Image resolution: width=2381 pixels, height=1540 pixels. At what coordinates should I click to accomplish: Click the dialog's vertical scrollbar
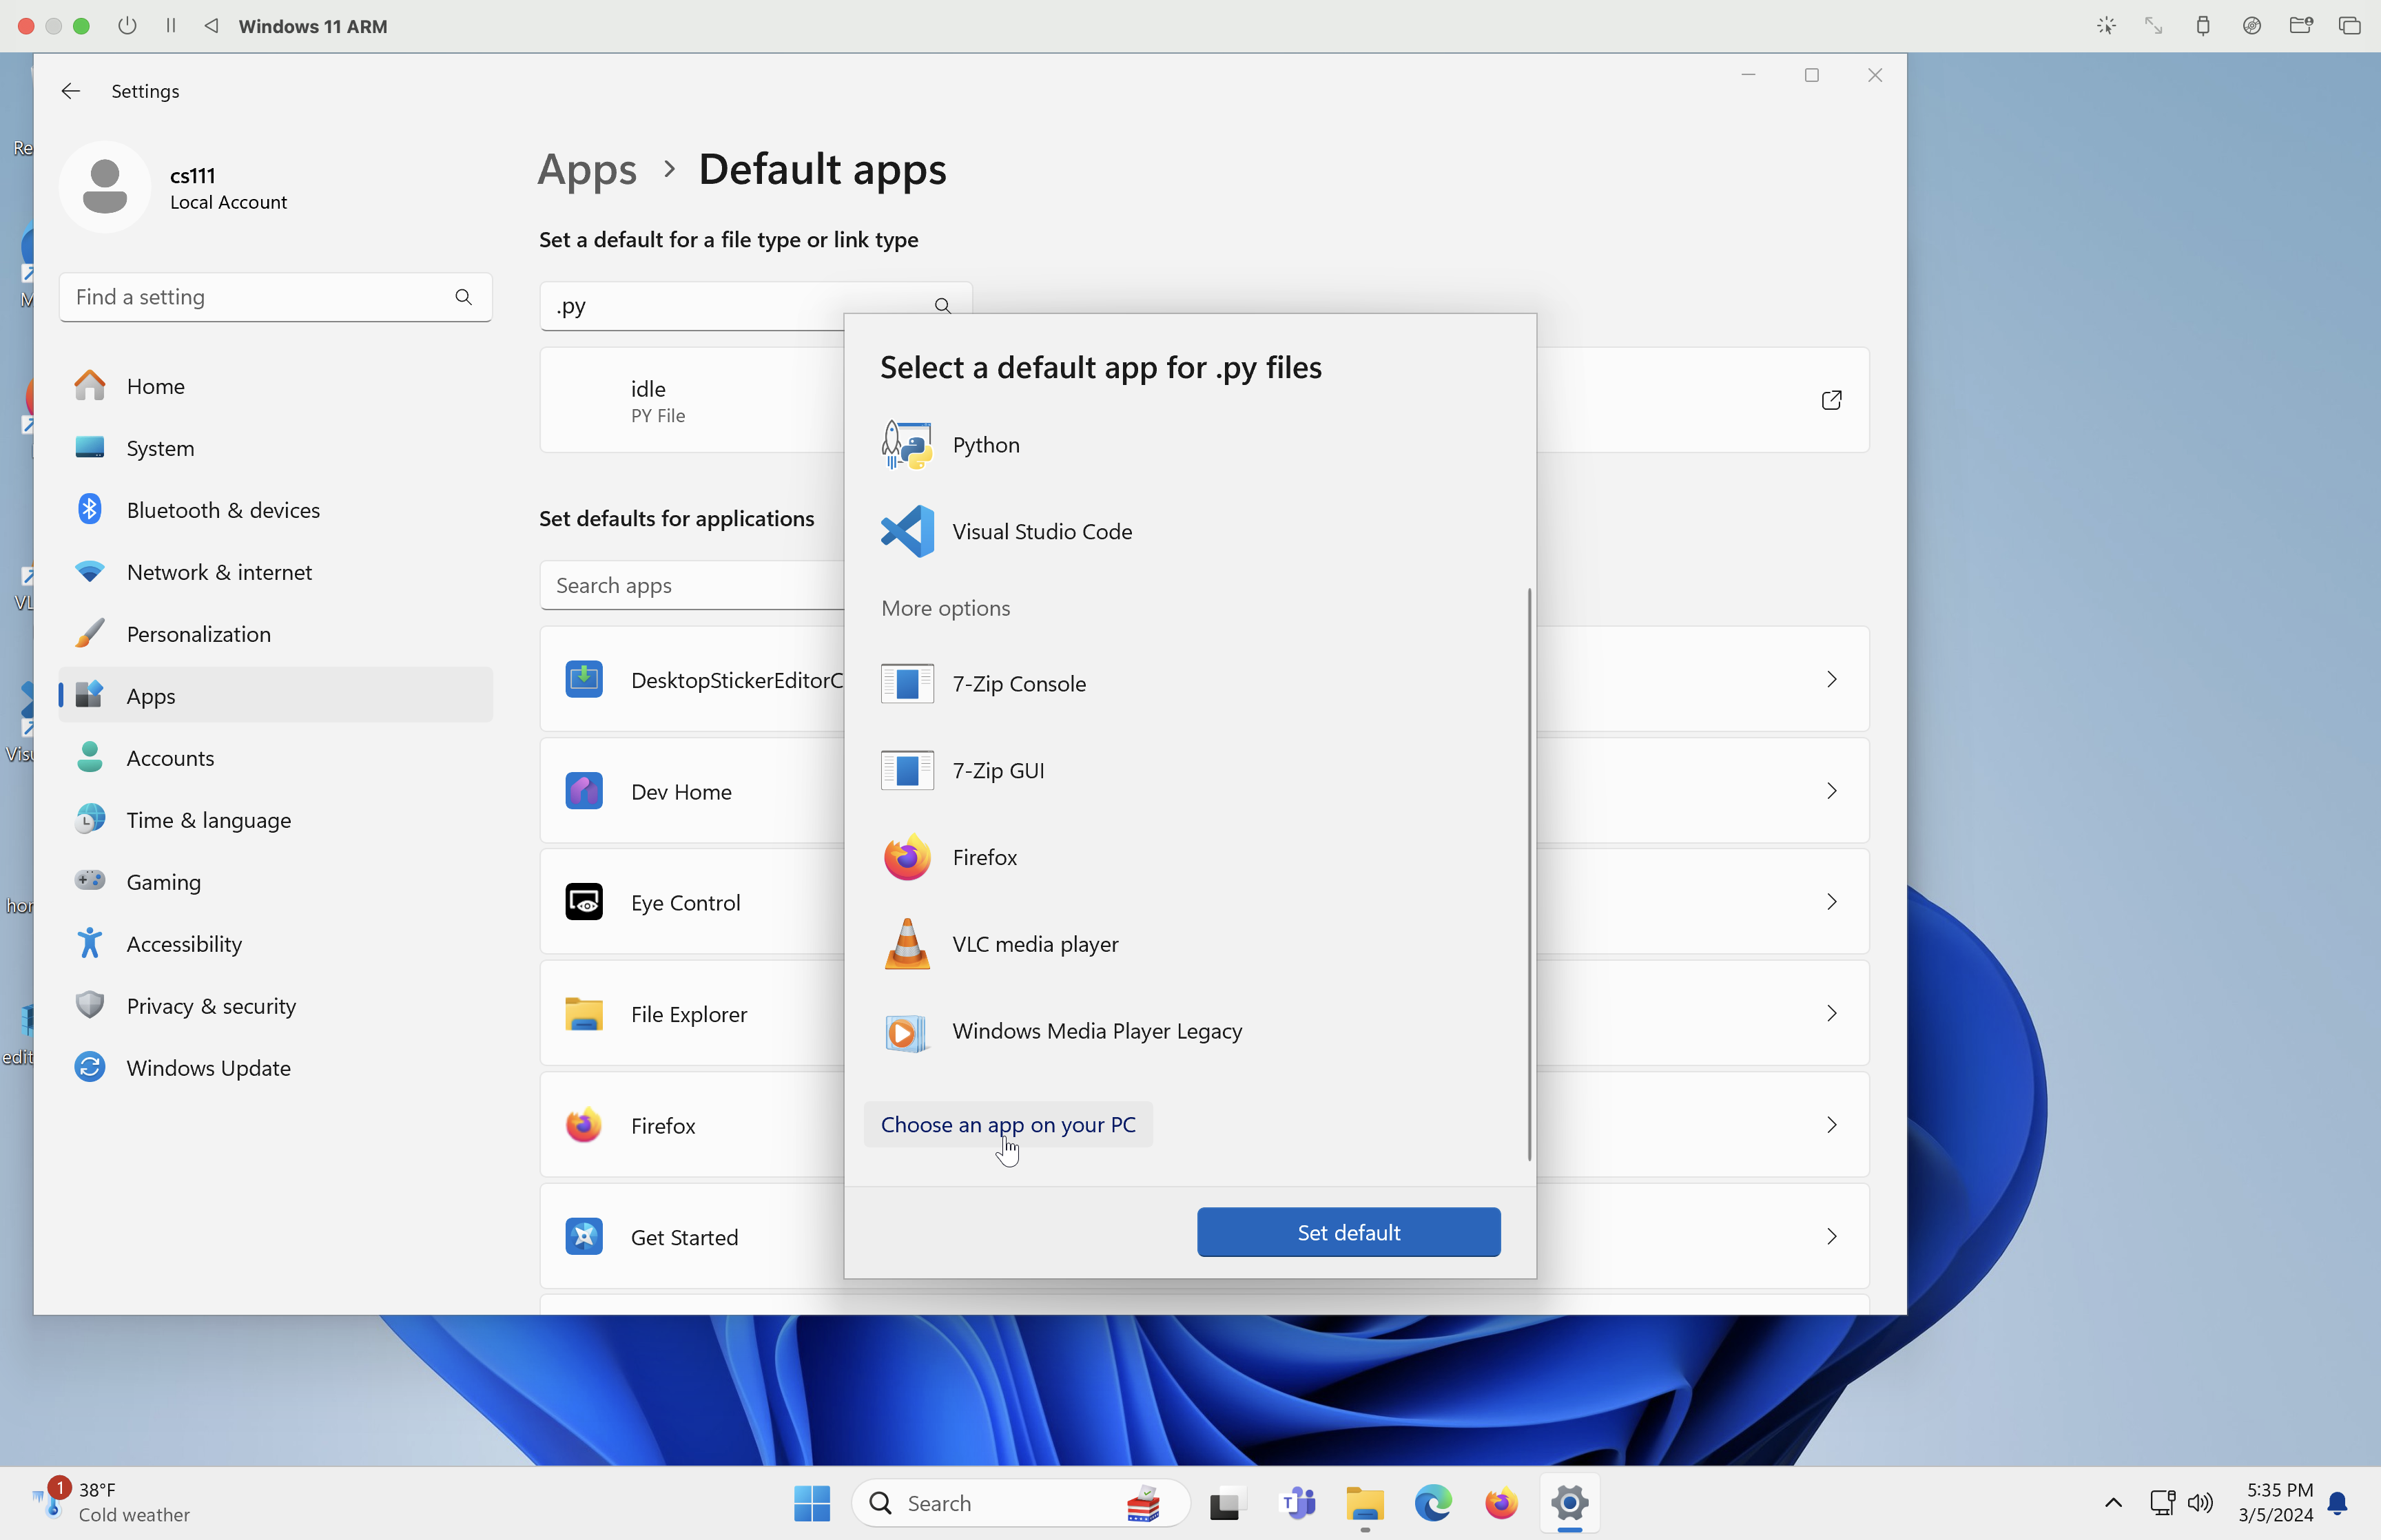coord(1529,874)
